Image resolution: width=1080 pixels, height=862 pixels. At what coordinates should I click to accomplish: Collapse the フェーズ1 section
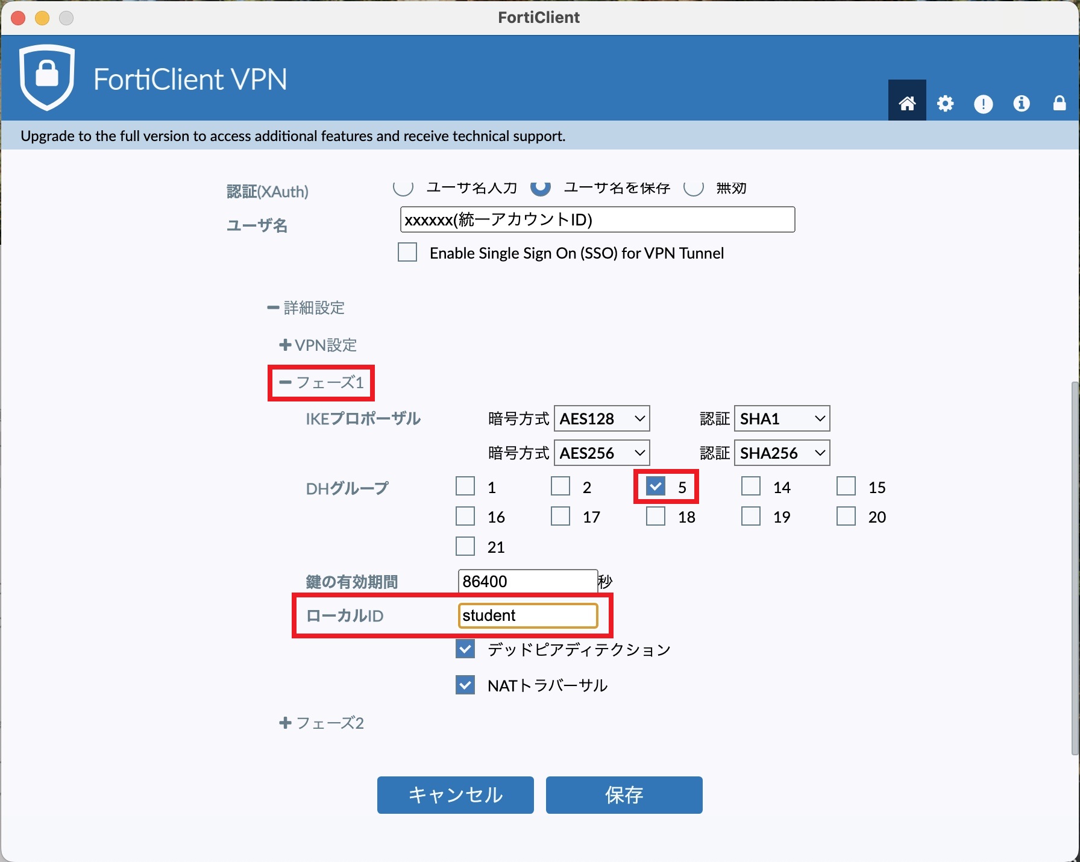(322, 382)
